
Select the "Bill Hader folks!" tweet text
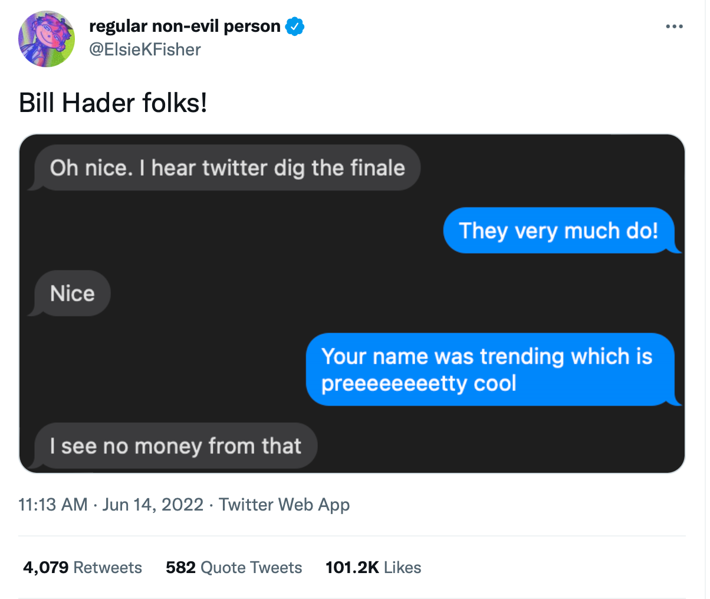click(x=113, y=103)
